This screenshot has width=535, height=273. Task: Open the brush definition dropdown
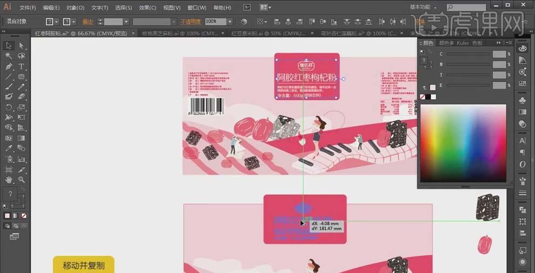pyautogui.click(x=173, y=22)
